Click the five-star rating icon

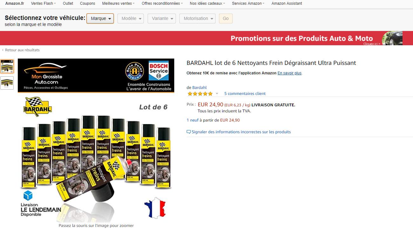tap(200, 94)
